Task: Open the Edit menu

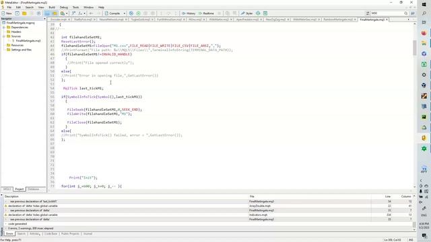Action: [18, 7]
